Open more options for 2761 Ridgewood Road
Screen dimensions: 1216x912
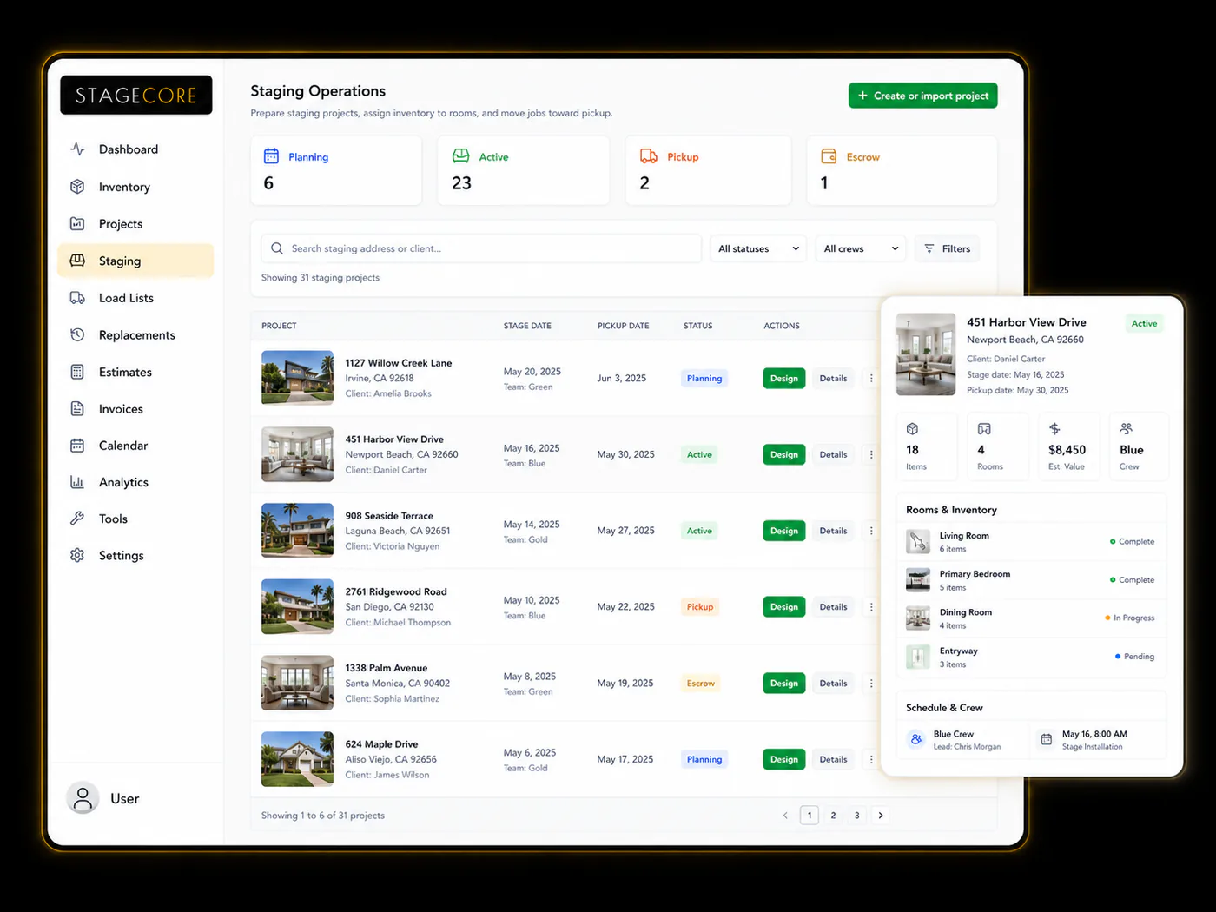[871, 607]
